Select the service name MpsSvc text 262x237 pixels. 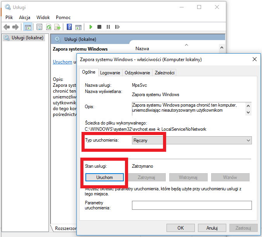pyautogui.click(x=139, y=85)
